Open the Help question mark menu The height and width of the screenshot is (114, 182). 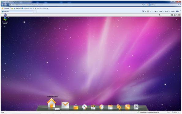tap(177, 11)
